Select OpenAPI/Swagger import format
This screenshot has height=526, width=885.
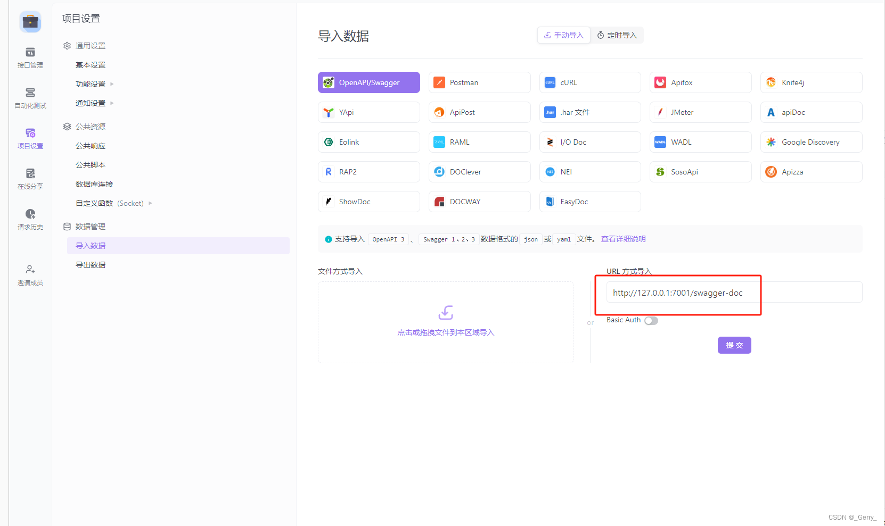coord(369,82)
